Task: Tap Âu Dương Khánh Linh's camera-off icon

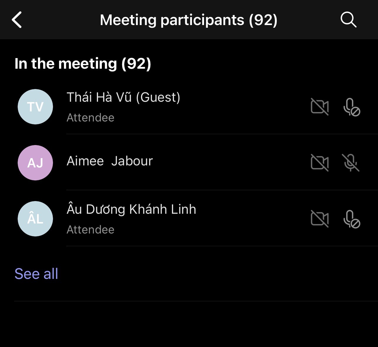Action: [320, 219]
